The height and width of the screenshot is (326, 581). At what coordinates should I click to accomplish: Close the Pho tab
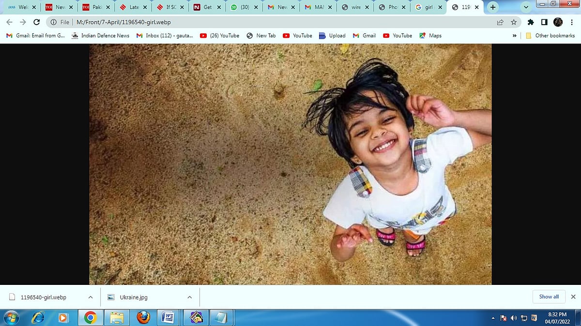point(403,7)
